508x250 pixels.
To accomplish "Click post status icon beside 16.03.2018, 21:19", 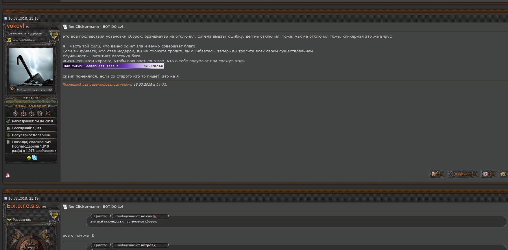I will (6, 198).
